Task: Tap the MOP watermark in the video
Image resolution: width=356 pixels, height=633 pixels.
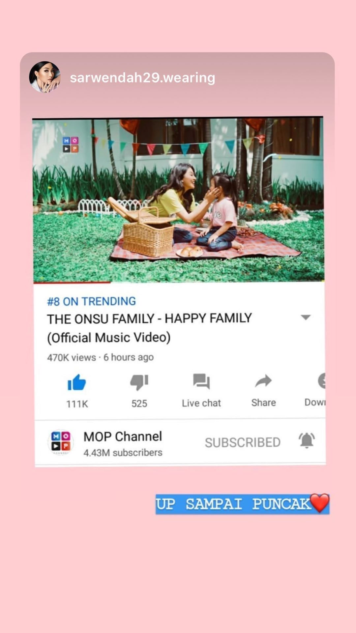Action: coord(71,145)
